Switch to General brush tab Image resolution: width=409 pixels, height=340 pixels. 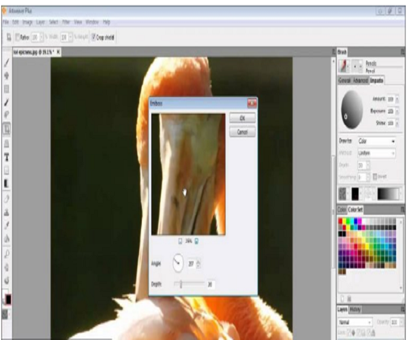pyautogui.click(x=344, y=81)
